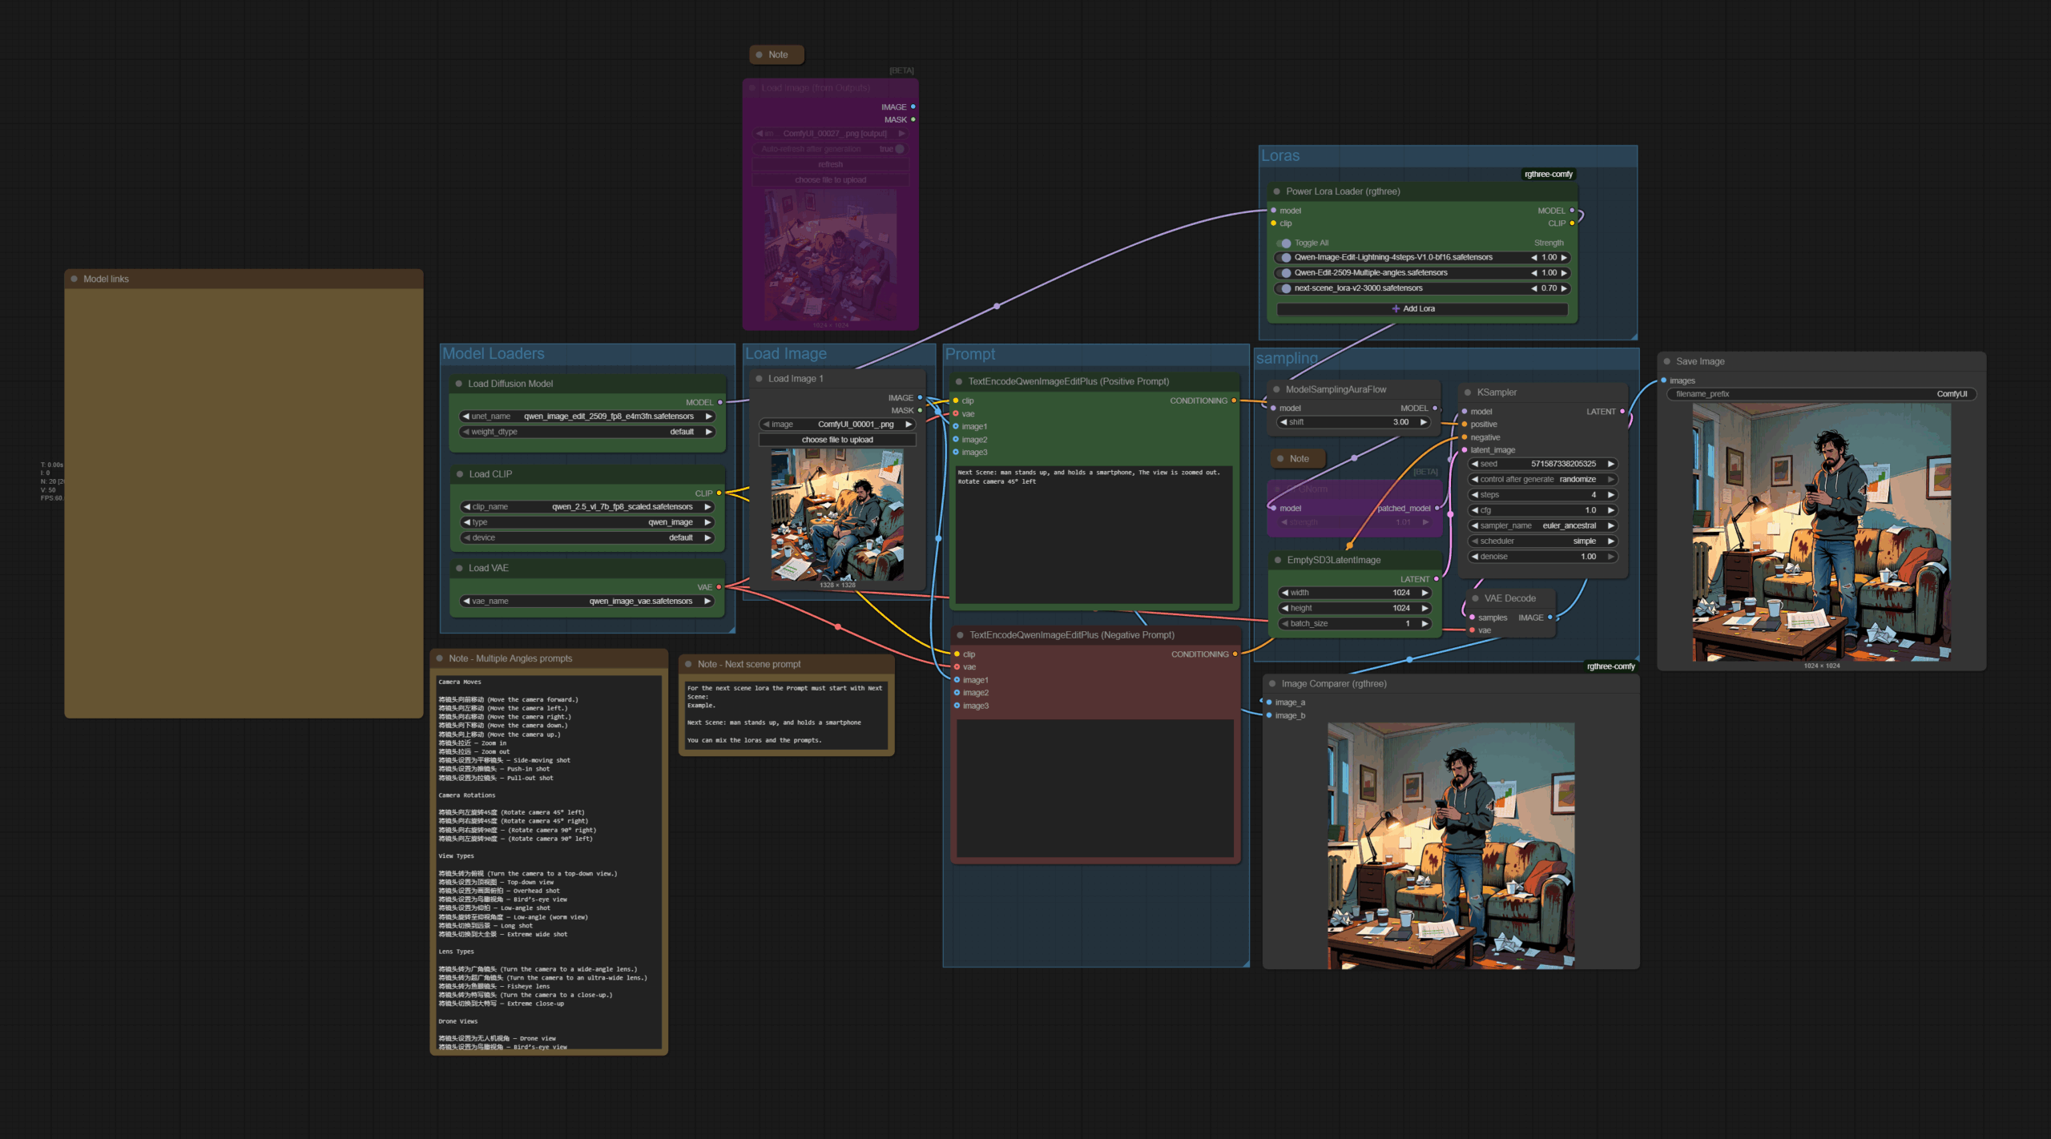Click the Load Diffusion Model MODEL output slot
This screenshot has width=2051, height=1139.
[x=719, y=402]
